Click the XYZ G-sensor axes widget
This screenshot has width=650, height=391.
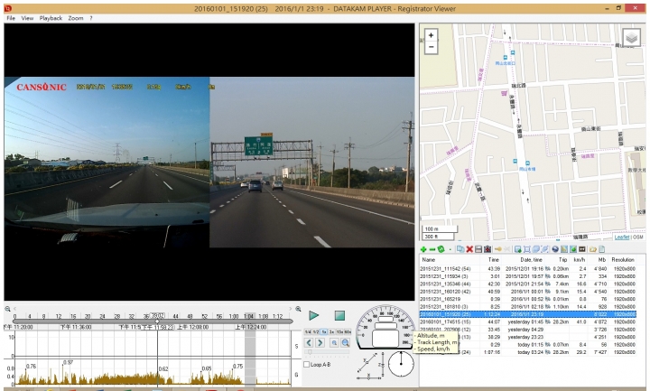click(370, 366)
